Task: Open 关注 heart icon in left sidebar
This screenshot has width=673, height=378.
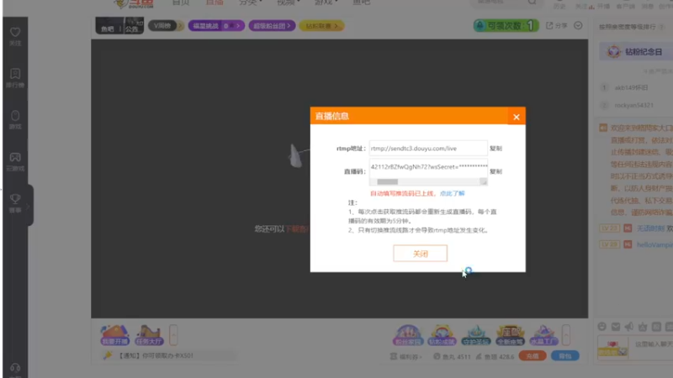Action: pos(15,36)
